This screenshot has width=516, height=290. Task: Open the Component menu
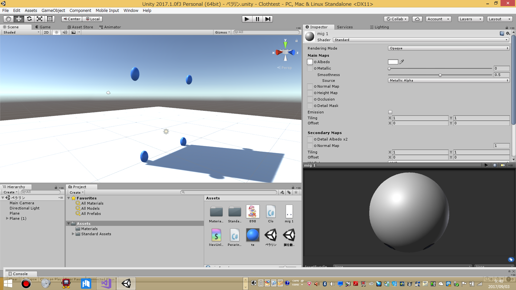click(x=80, y=10)
